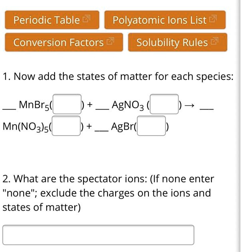This screenshot has width=242, height=252.
Task: Click the reaction arrow symbol
Action: tap(191, 105)
